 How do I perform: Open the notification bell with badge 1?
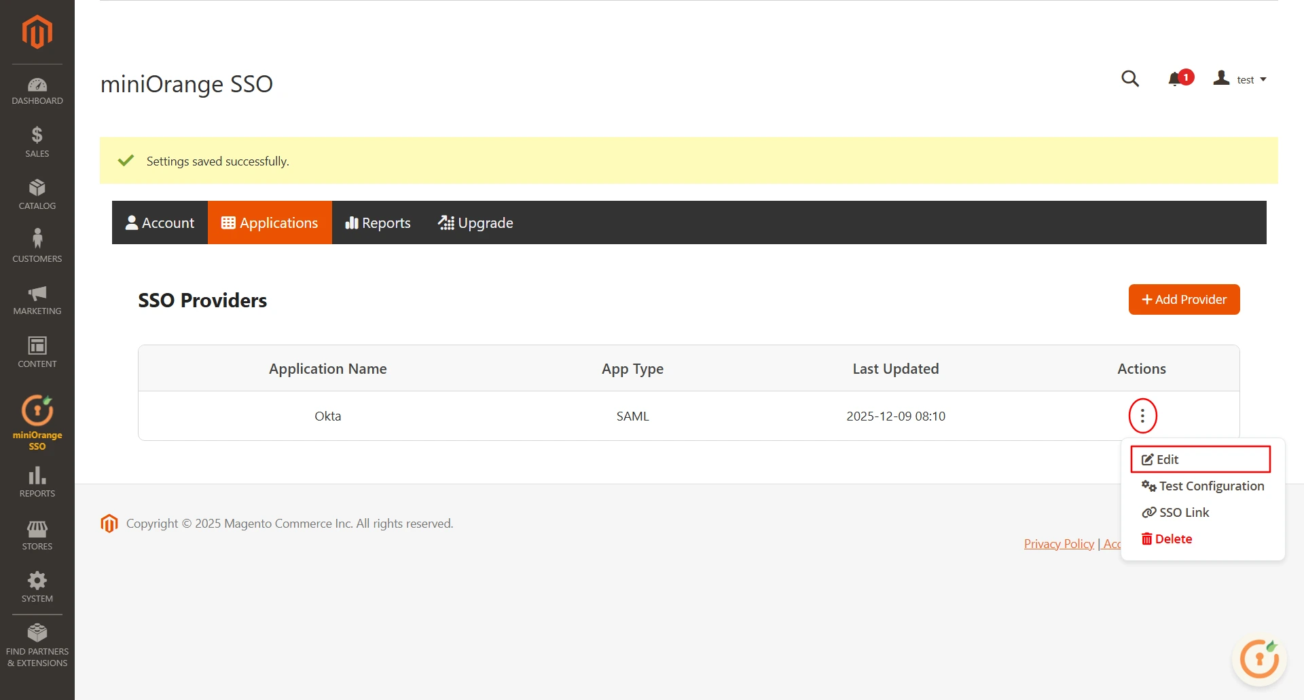tap(1176, 79)
